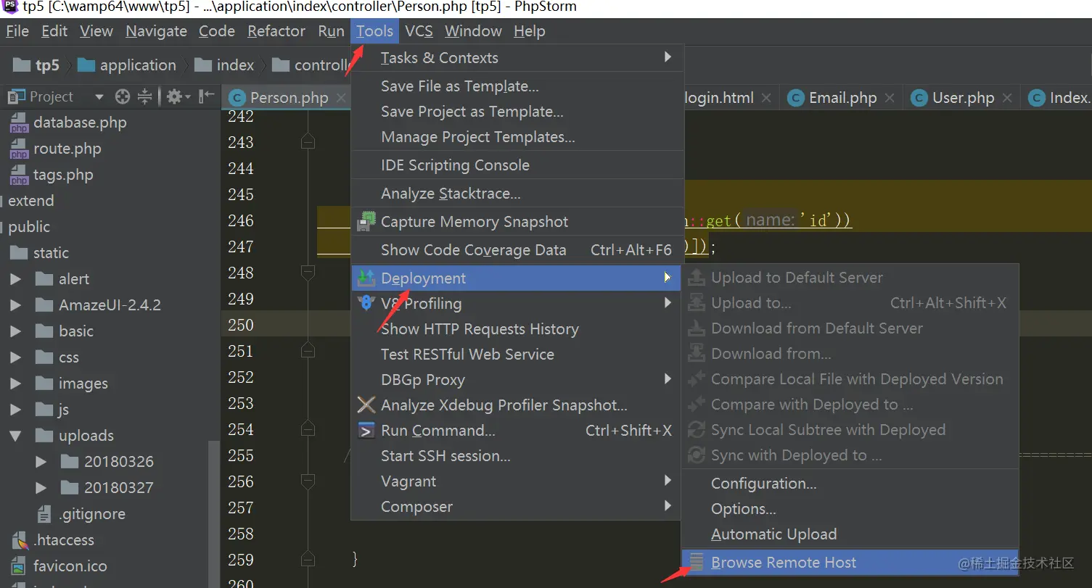
Task: Open the Code menu
Action: click(x=216, y=31)
